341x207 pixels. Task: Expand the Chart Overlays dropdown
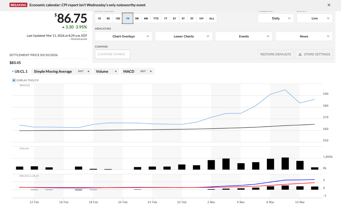pyautogui.click(x=124, y=36)
